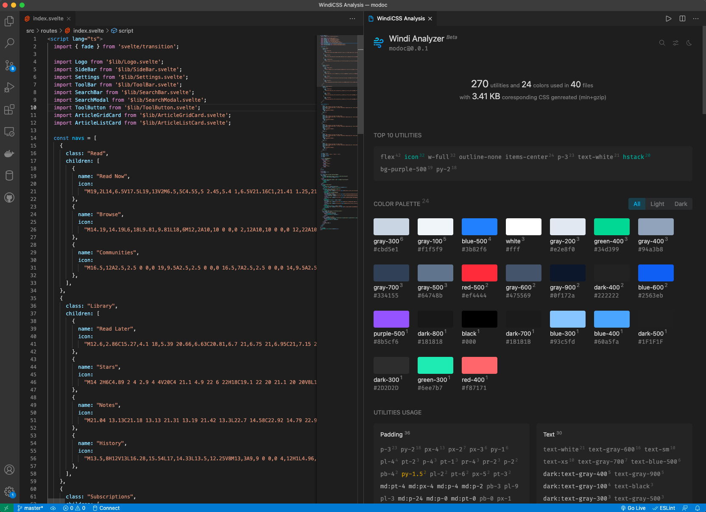Close the index.svelte tab

pyautogui.click(x=69, y=19)
